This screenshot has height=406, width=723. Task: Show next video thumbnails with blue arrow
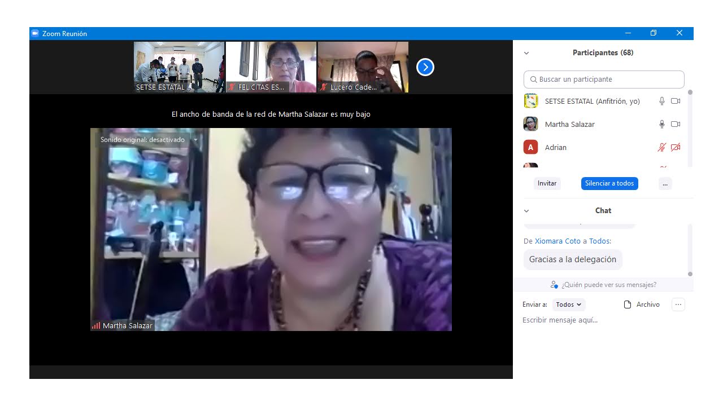425,67
